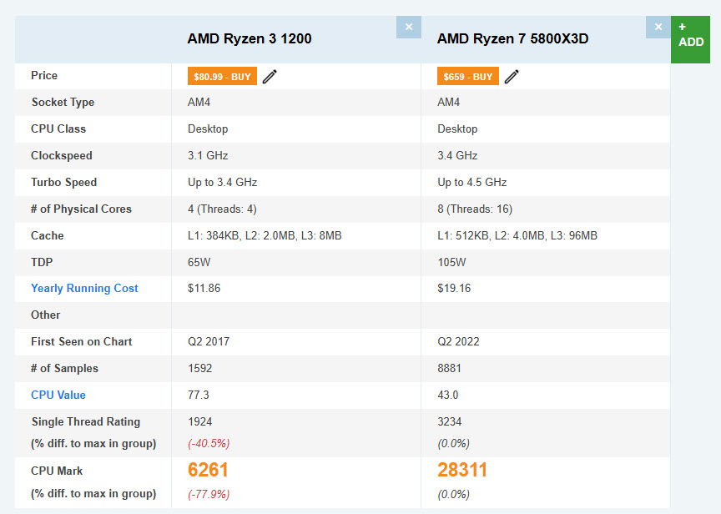Image resolution: width=721 pixels, height=514 pixels.
Task: Select the 105W TDP value
Action: tap(451, 262)
